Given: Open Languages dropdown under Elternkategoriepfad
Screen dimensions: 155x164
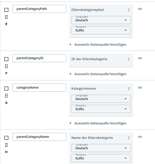Looking at the screenshot, I should (101, 20).
